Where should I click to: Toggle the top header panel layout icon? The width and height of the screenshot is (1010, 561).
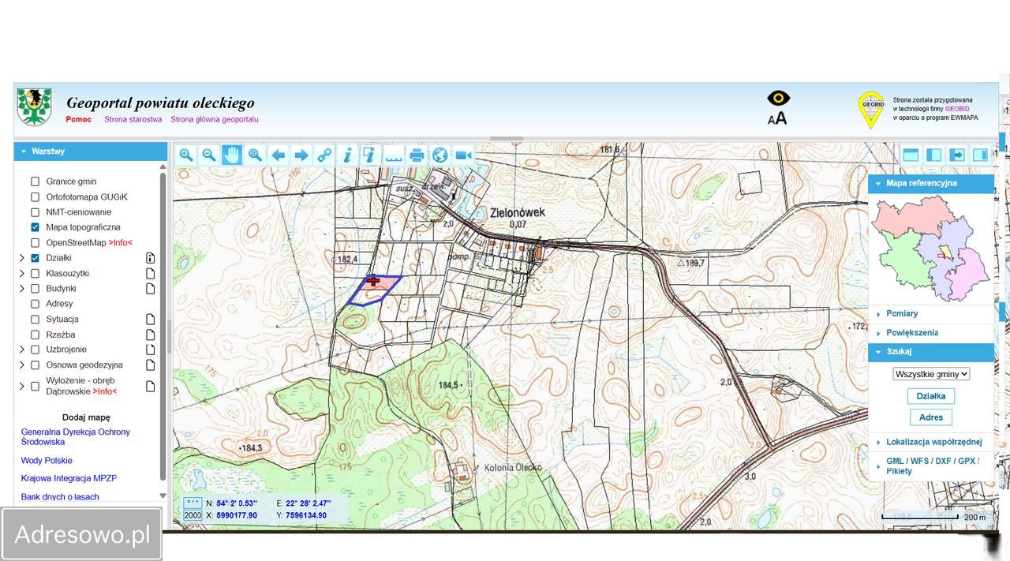911,155
